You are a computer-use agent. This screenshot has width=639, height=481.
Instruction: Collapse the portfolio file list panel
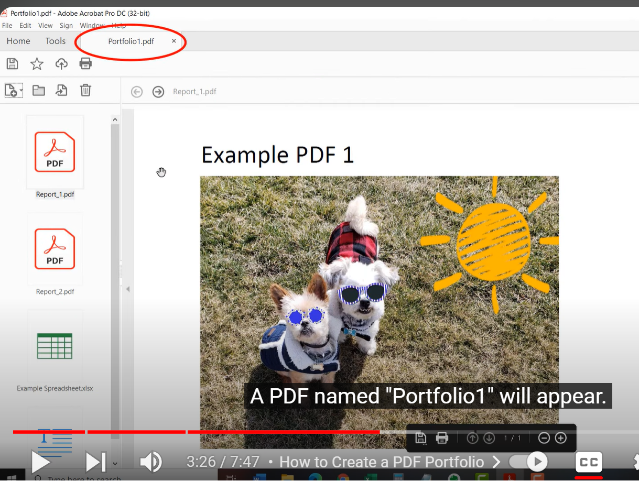coord(127,289)
